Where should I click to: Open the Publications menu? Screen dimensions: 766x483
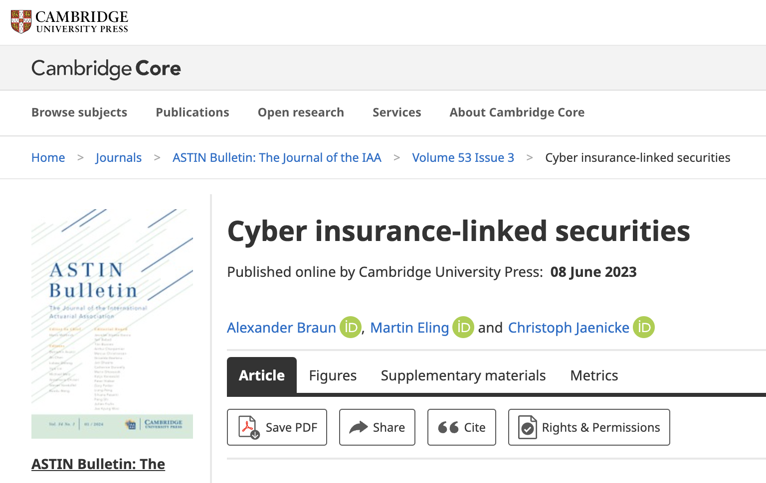point(192,113)
